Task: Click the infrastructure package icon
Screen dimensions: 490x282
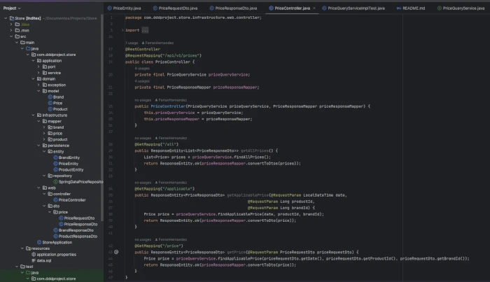Action: pos(39,115)
